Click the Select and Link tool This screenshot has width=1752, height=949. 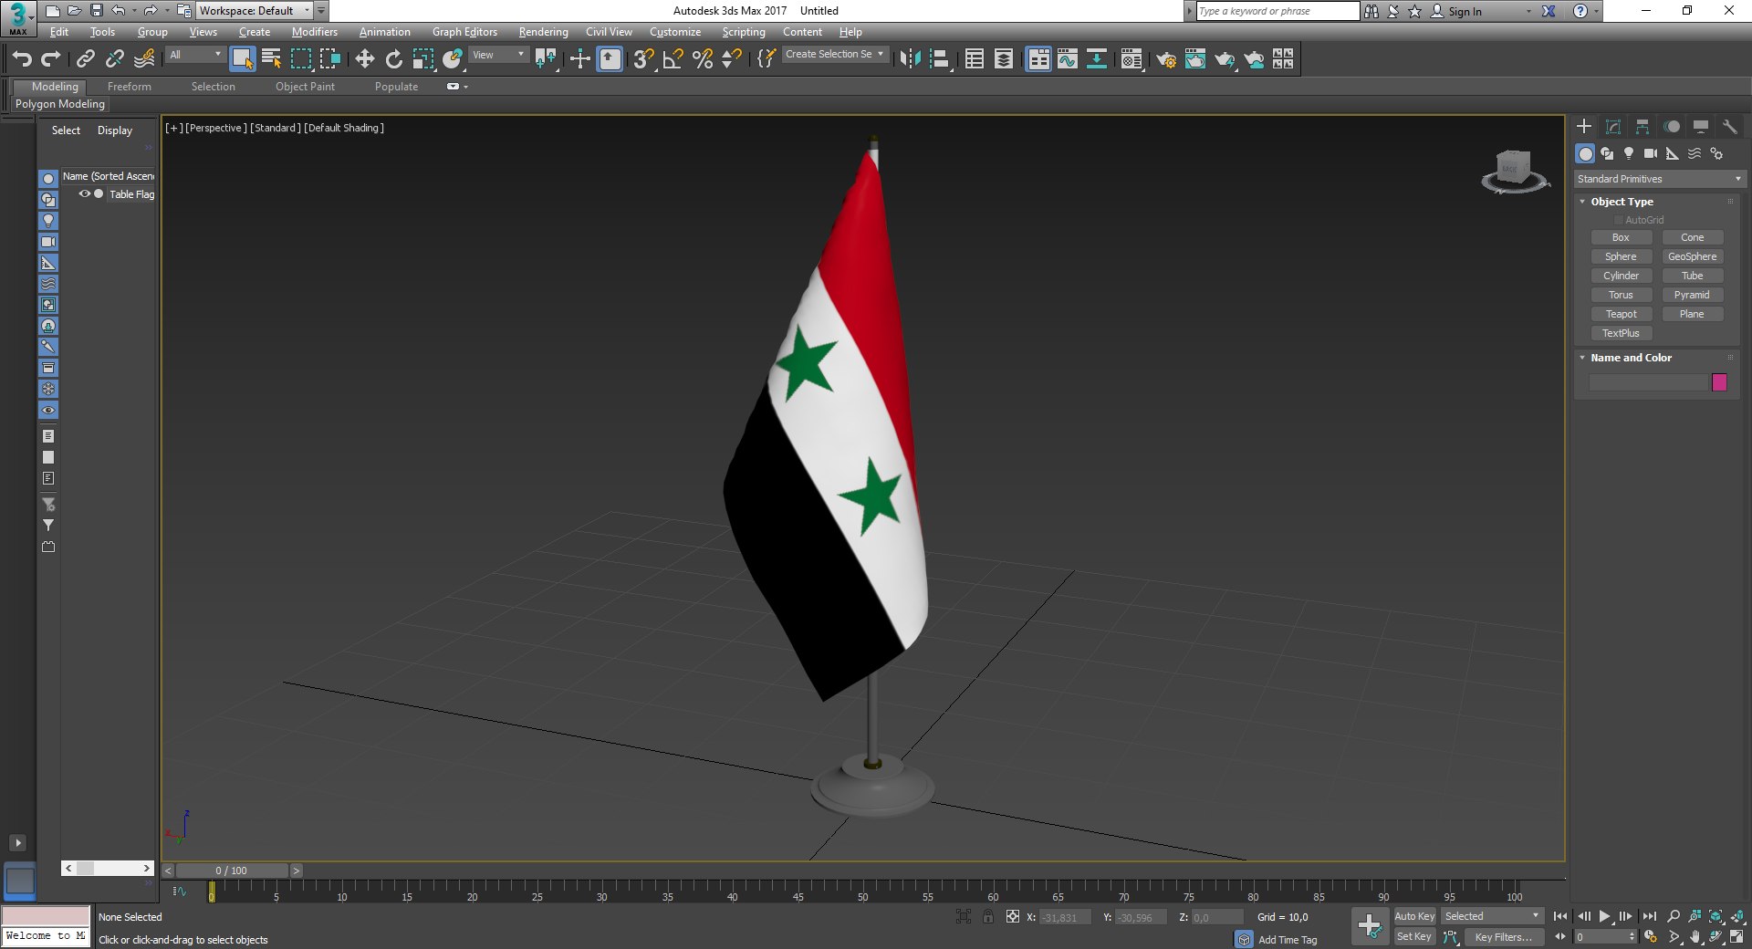point(86,59)
